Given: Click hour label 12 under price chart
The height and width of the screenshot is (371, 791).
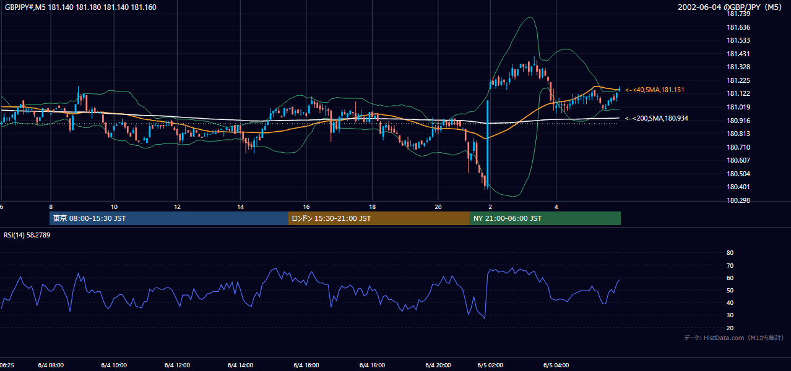Looking at the screenshot, I should tap(177, 207).
